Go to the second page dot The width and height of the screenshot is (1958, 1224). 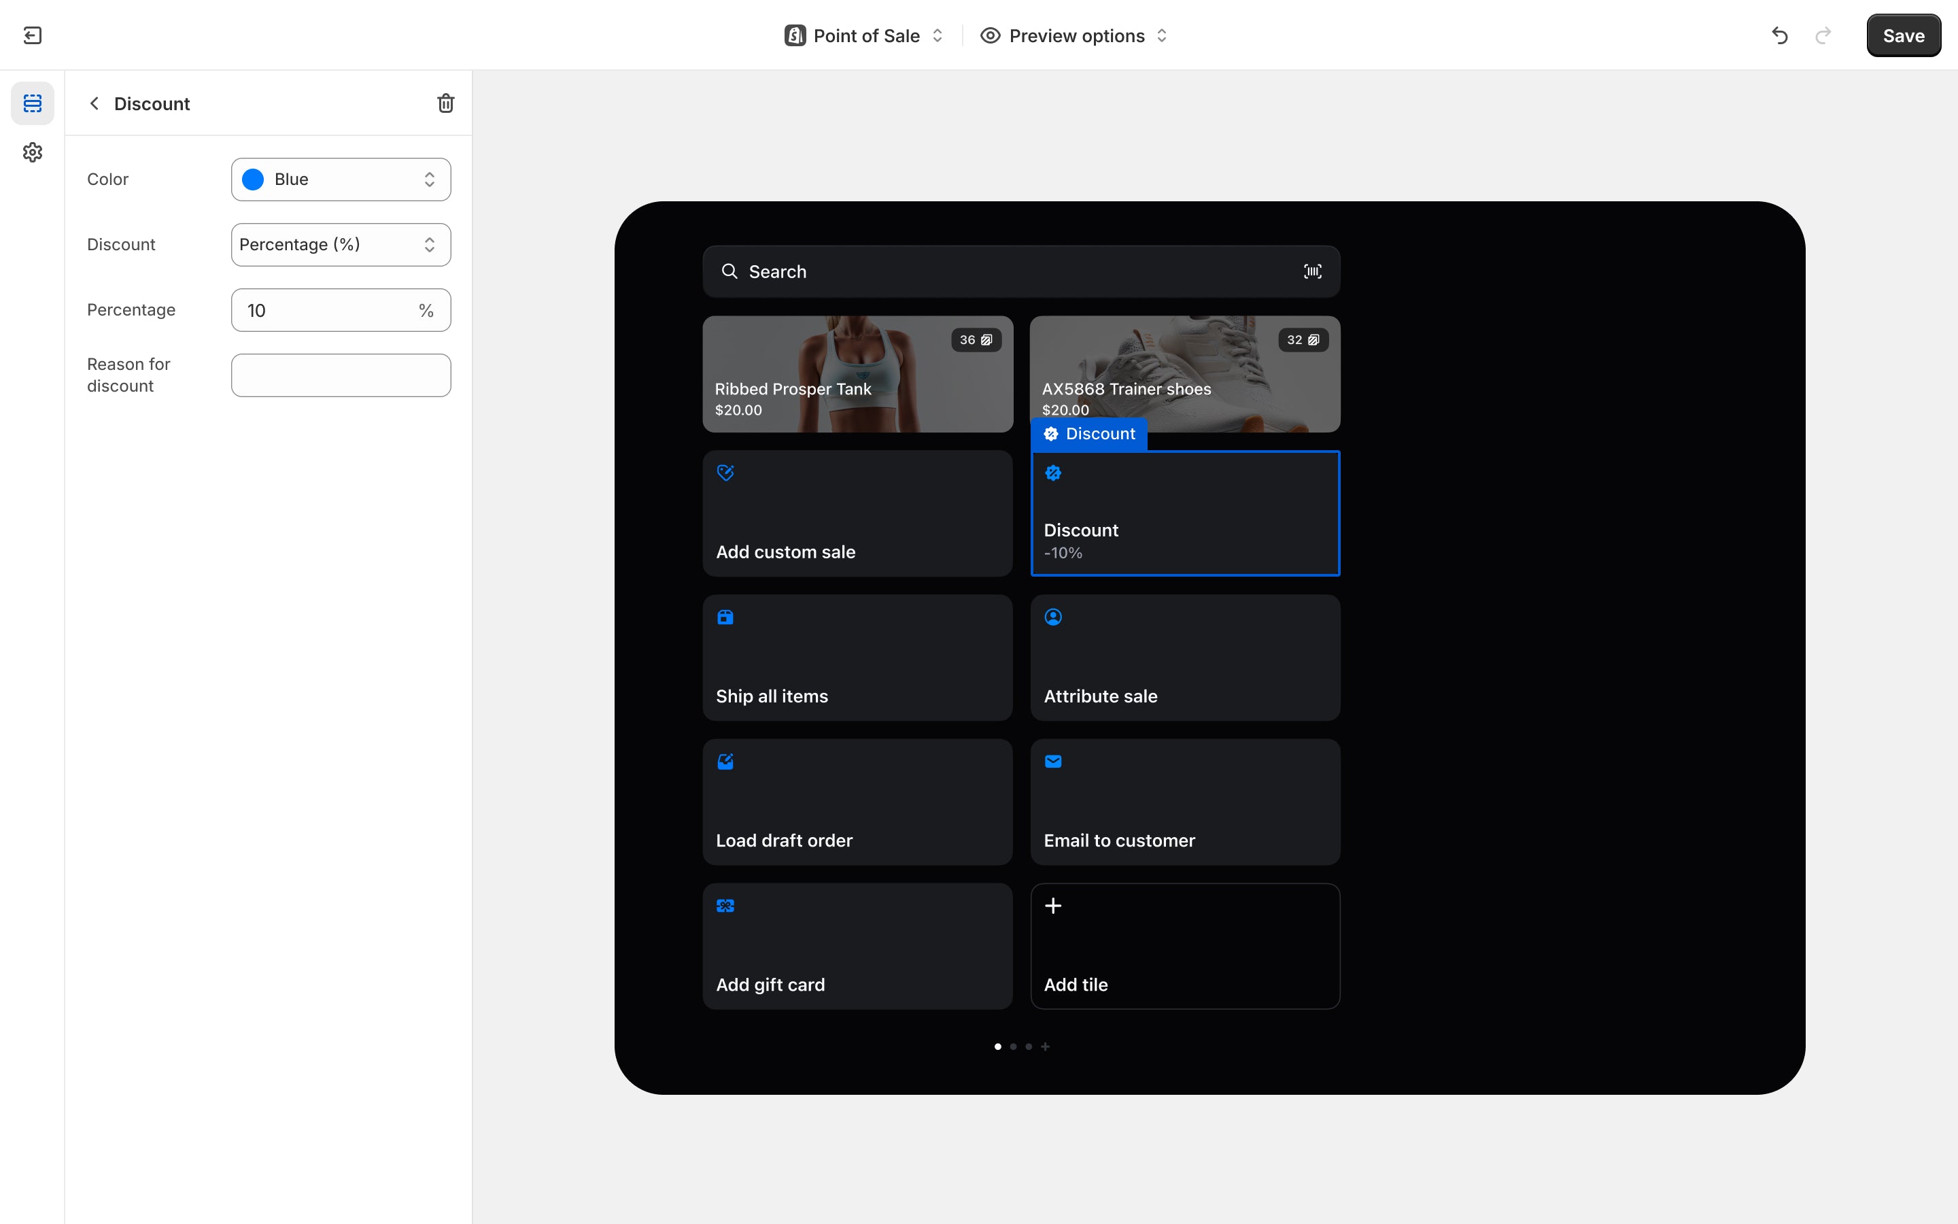point(1013,1047)
